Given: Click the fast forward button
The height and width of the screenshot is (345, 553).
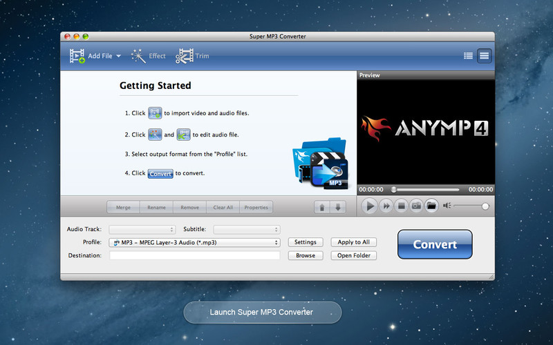Looking at the screenshot, I should pos(386,206).
